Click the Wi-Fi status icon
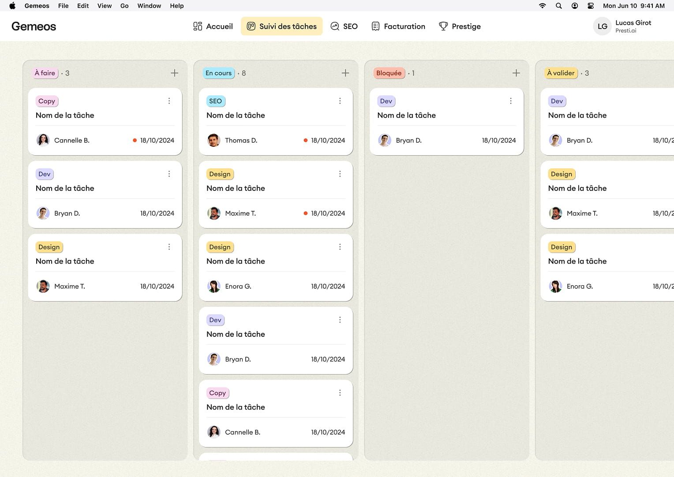This screenshot has width=674, height=477. 543,6
